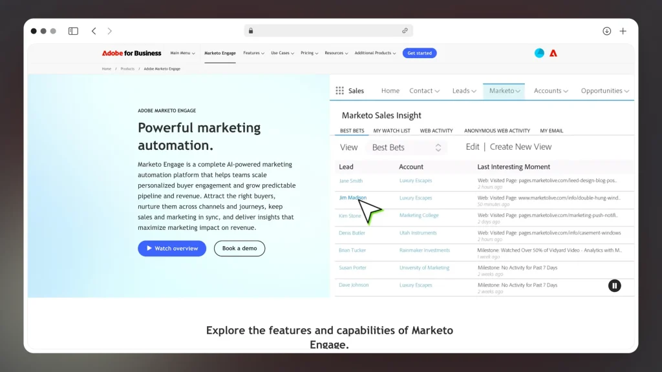Open the Jim Madison lead record
This screenshot has width=662, height=372.
pyautogui.click(x=352, y=198)
